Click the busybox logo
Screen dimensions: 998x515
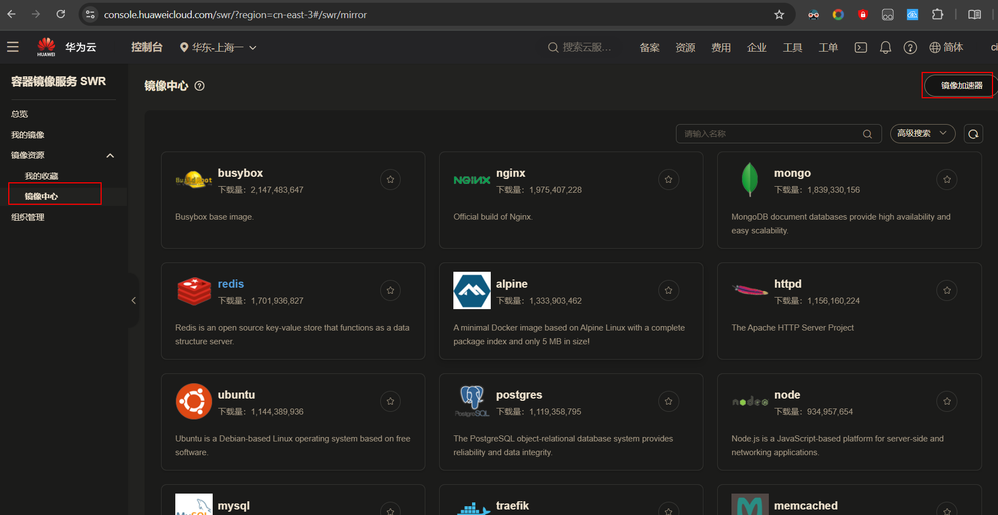(193, 180)
